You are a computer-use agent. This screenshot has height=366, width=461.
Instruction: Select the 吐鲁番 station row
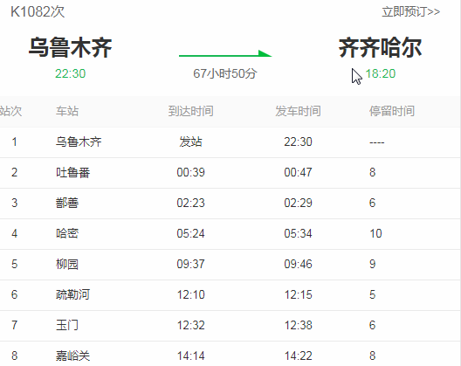tap(230, 173)
